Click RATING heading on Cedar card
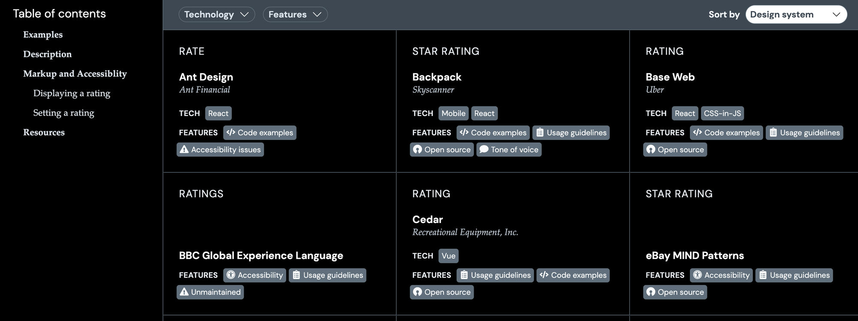Viewport: 858px width, 321px height. [x=431, y=194]
